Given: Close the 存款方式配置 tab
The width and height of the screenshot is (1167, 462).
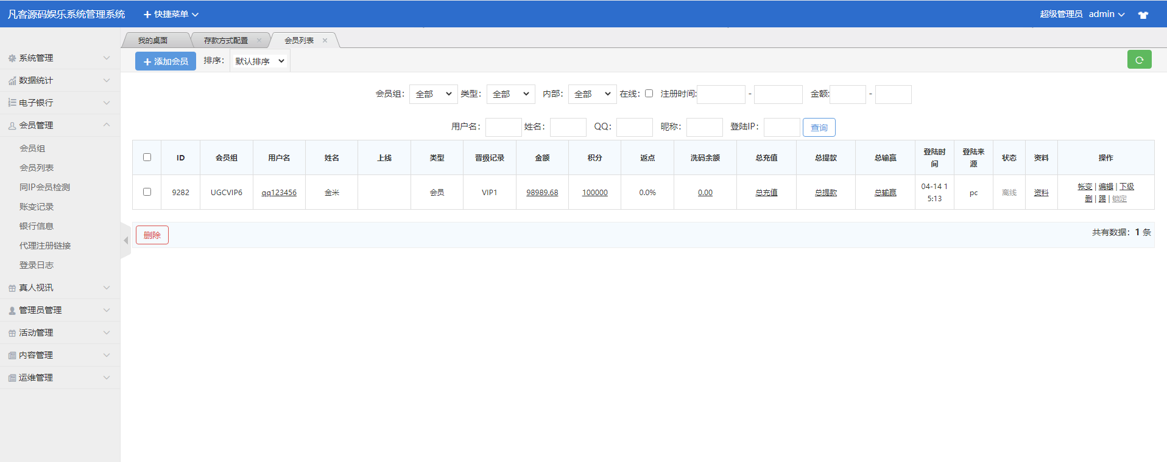Looking at the screenshot, I should [x=259, y=41].
